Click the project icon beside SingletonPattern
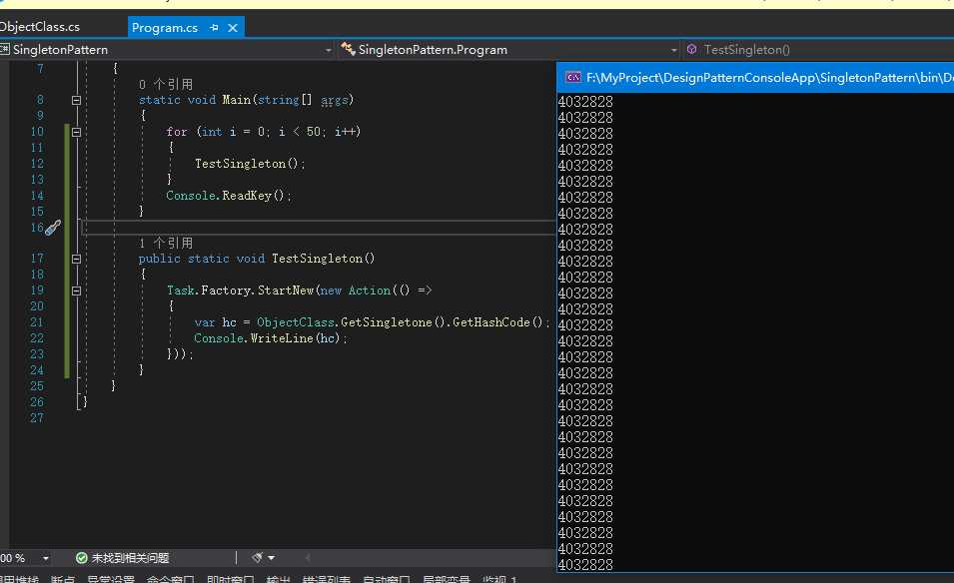The height and width of the screenshot is (583, 954). click(x=5, y=49)
